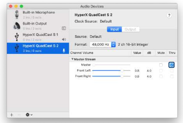Collapse the Master Stream disclosure triangle
183x123 pixels.
click(x=72, y=59)
